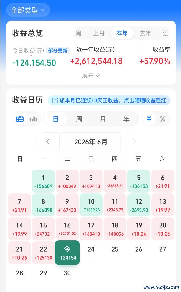
Task: Select the yuan amount display icon
Action: coord(149,119)
